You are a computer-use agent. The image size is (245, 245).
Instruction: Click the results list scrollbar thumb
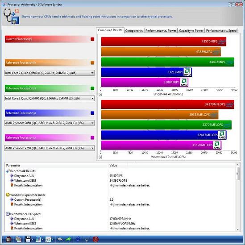(238, 174)
